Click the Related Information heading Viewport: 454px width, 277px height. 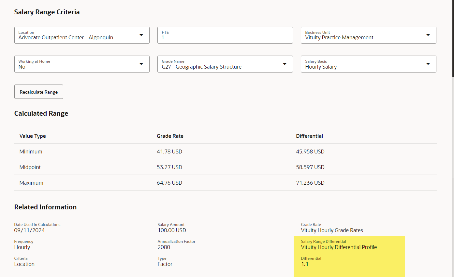pos(46,207)
